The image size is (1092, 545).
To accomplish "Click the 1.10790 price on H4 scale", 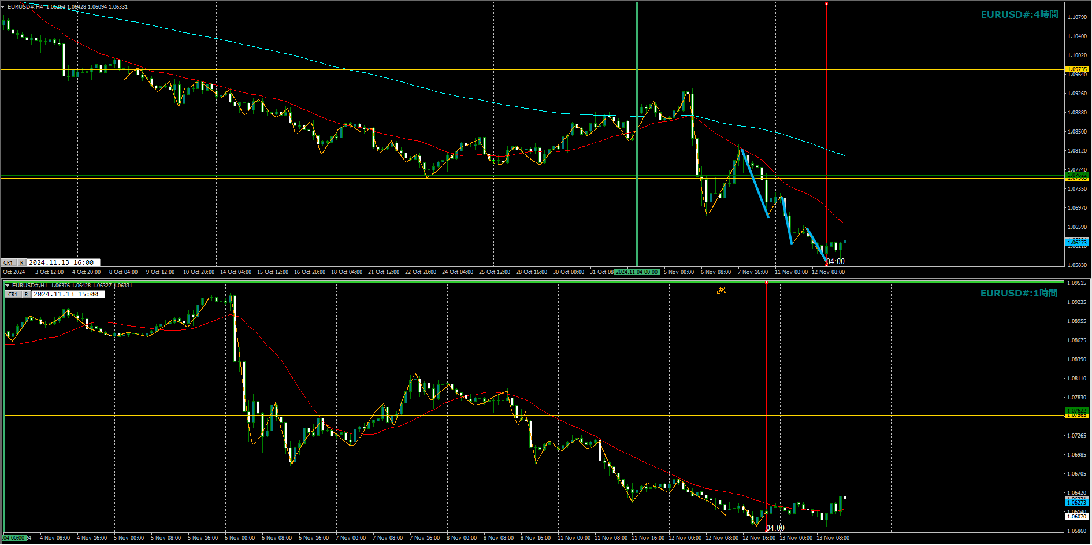I will [x=1077, y=17].
